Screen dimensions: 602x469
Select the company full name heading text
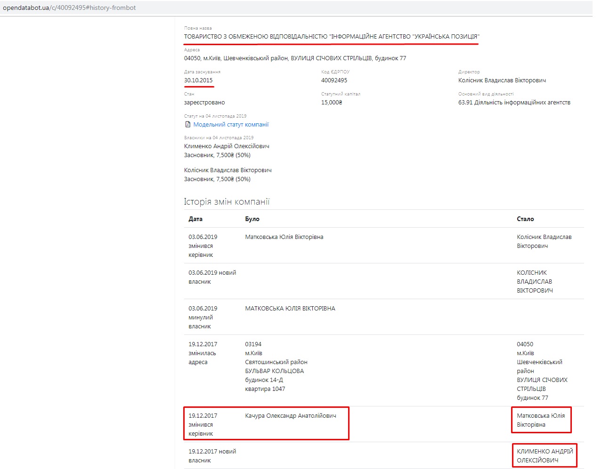[x=331, y=37]
